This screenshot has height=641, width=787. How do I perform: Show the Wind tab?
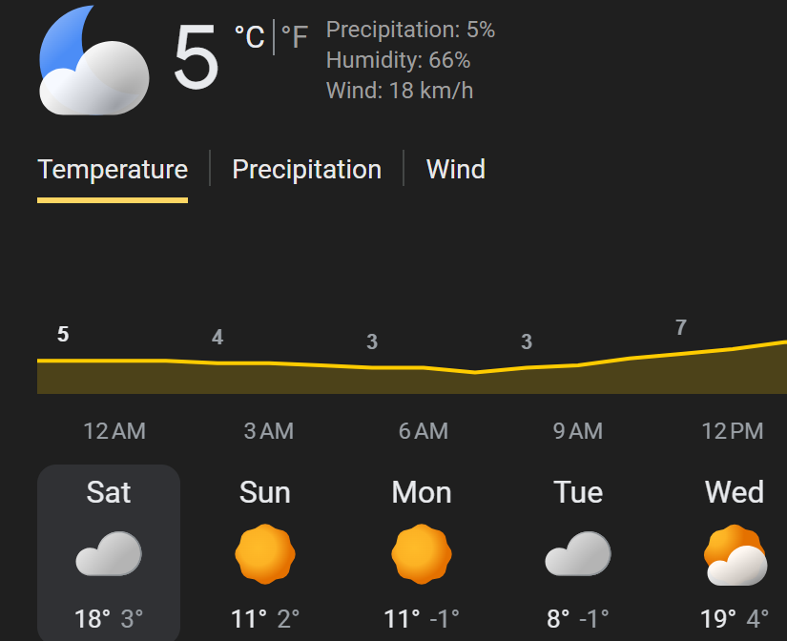(x=456, y=170)
